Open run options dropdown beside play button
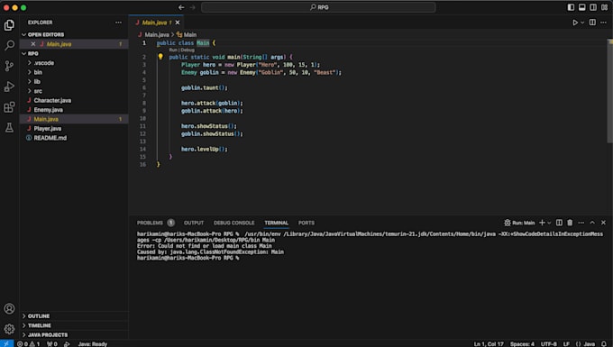The image size is (613, 347). 582,23
